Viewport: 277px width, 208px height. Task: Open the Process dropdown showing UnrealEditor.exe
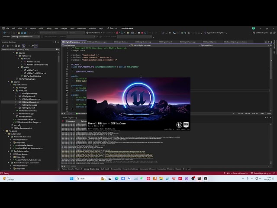[x=26, y=36]
